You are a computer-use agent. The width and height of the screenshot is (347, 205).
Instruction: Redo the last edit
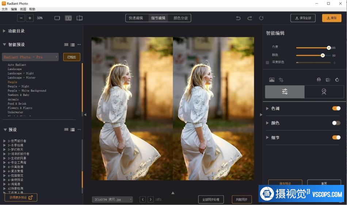click(x=249, y=18)
